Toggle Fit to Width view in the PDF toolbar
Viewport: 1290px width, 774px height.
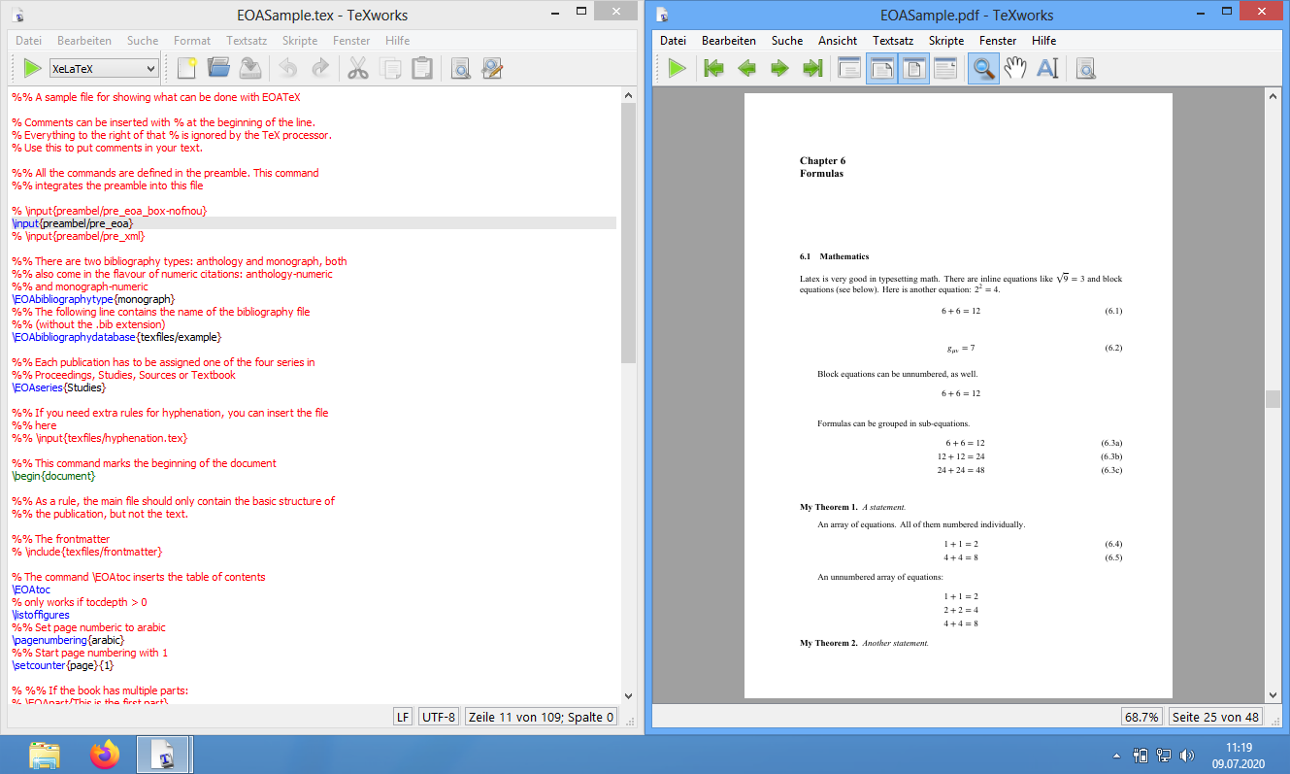pos(881,68)
